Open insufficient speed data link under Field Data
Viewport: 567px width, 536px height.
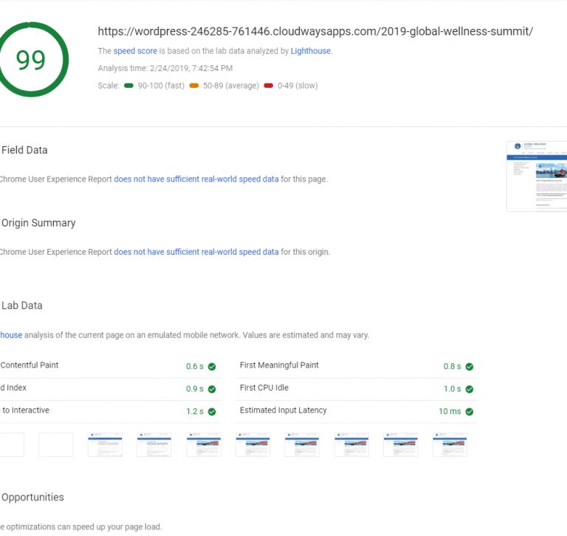(x=196, y=179)
